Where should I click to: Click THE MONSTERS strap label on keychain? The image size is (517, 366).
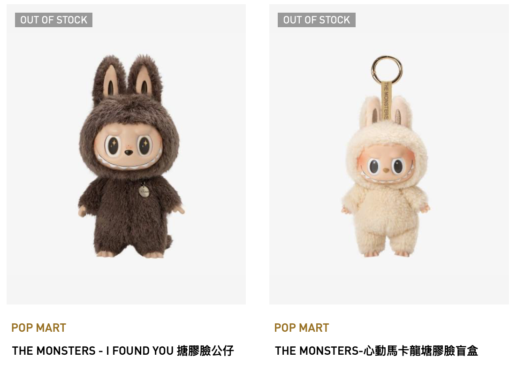[x=386, y=100]
